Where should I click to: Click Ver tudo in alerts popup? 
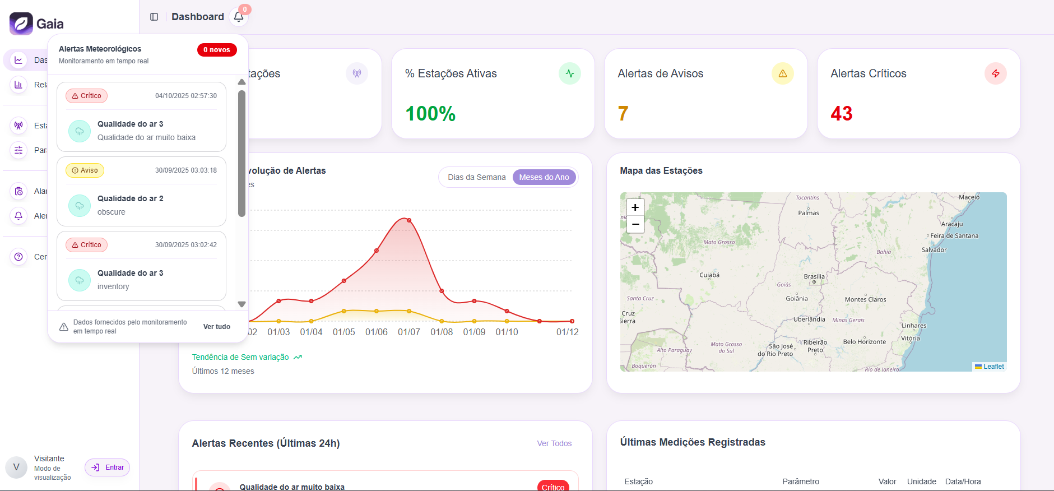point(216,327)
